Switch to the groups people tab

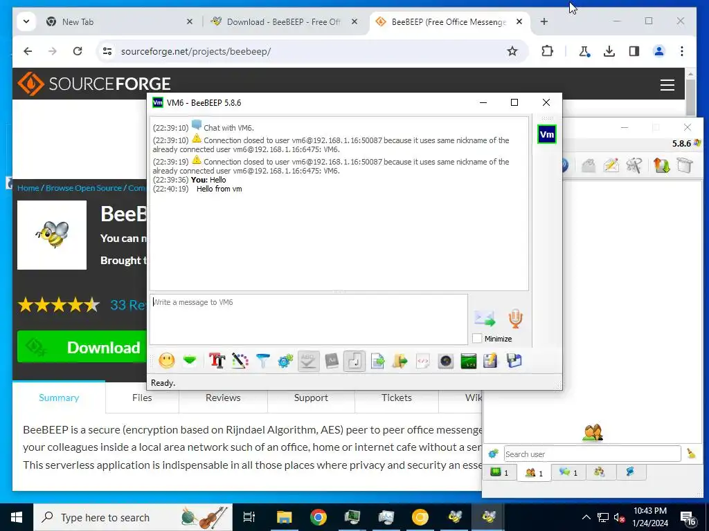pyautogui.click(x=600, y=472)
